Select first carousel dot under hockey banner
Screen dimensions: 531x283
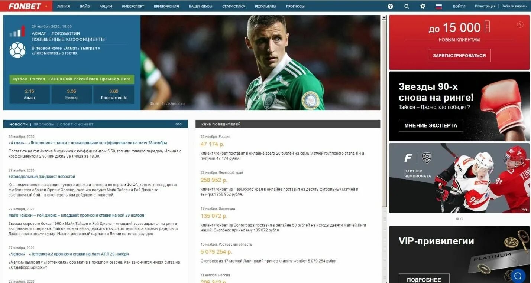click(457, 219)
